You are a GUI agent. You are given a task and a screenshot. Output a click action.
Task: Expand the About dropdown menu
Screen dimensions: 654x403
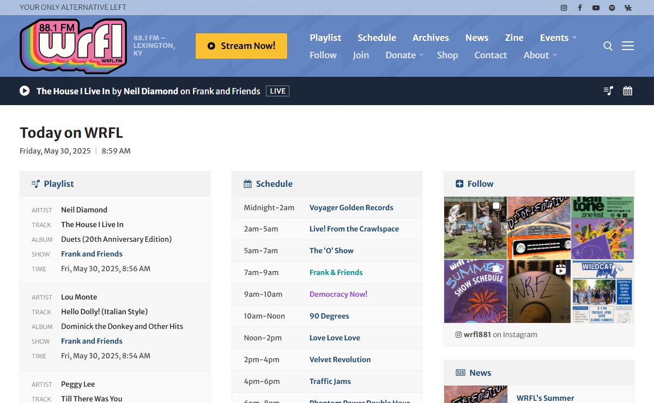tap(540, 55)
